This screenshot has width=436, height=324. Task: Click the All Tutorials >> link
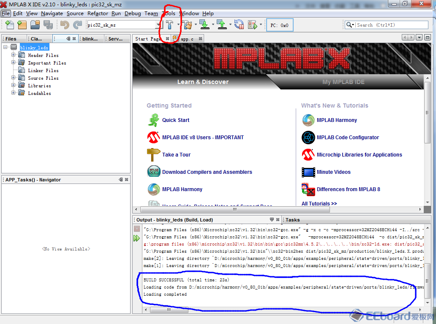(x=319, y=203)
